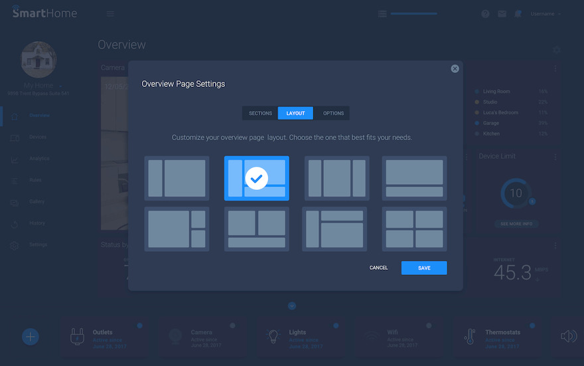Screen dimensions: 584x366
Task: Select the large-left, two-small-right layout
Action: 177,229
